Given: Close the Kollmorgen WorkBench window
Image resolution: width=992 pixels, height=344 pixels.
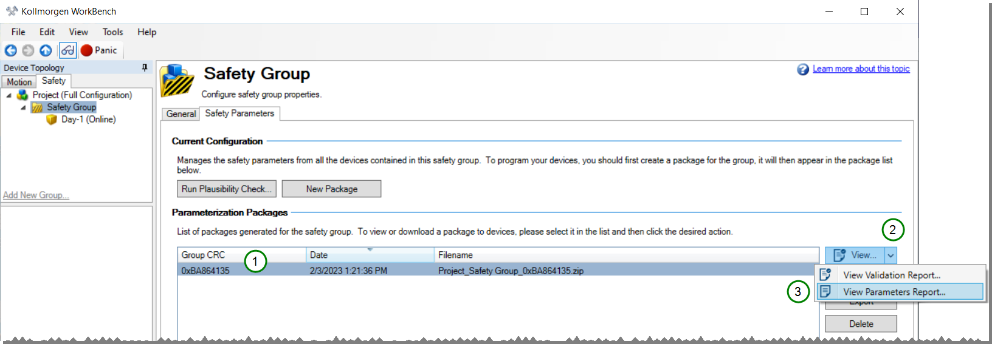Looking at the screenshot, I should pyautogui.click(x=900, y=12).
